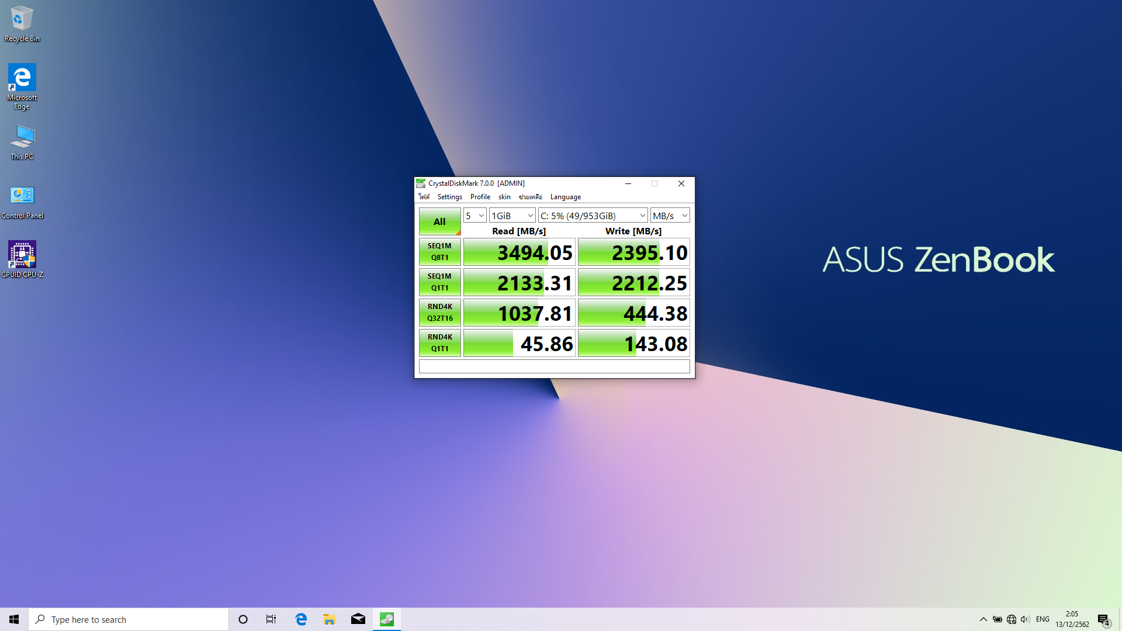Run all benchmarks with All button
The height and width of the screenshot is (631, 1122).
(439, 221)
